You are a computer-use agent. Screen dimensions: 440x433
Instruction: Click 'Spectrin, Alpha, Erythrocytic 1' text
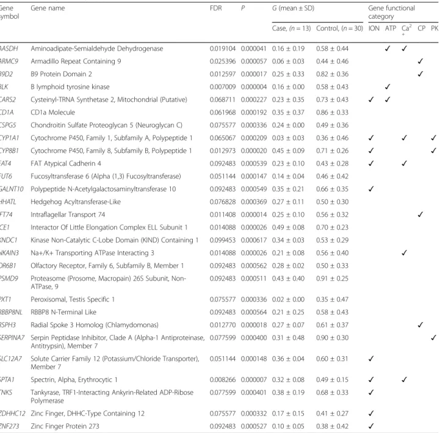(74, 380)
